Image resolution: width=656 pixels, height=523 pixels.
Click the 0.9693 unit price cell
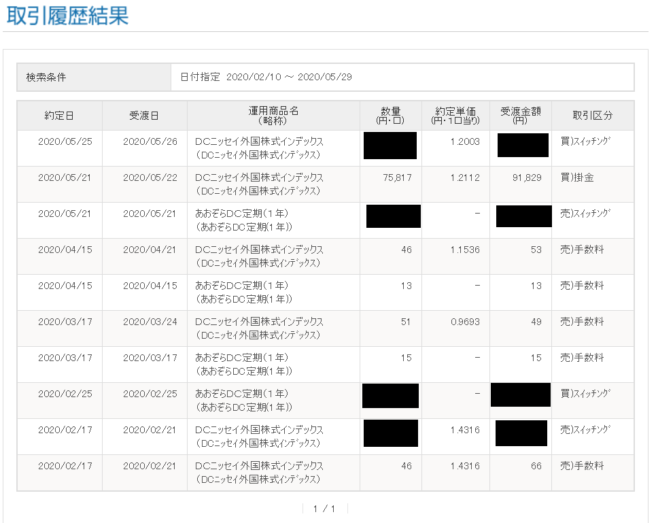[465, 322]
